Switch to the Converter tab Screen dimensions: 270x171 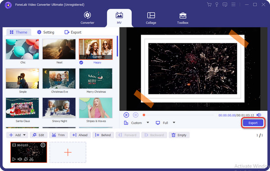[x=87, y=18]
